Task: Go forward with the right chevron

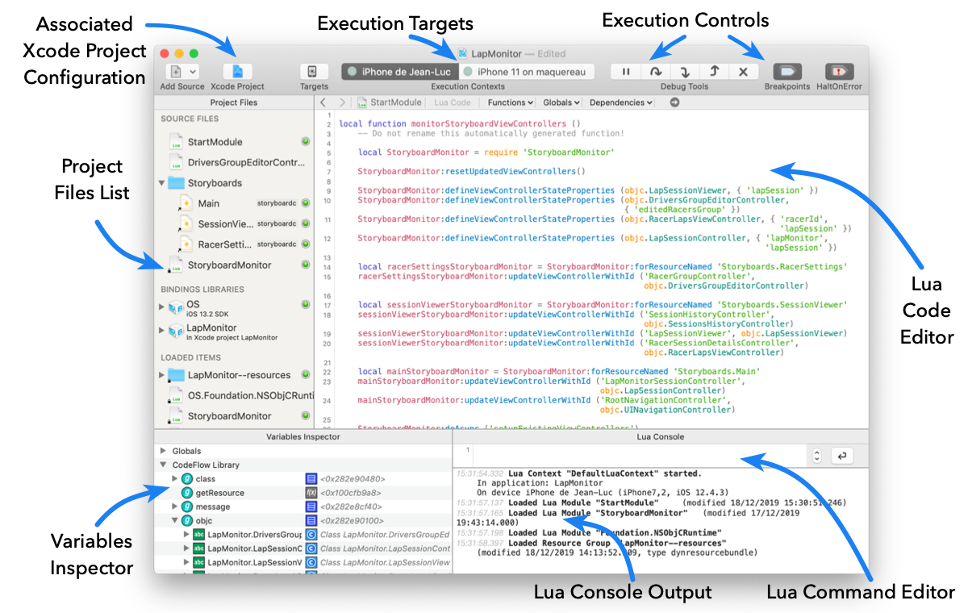Action: click(x=342, y=102)
